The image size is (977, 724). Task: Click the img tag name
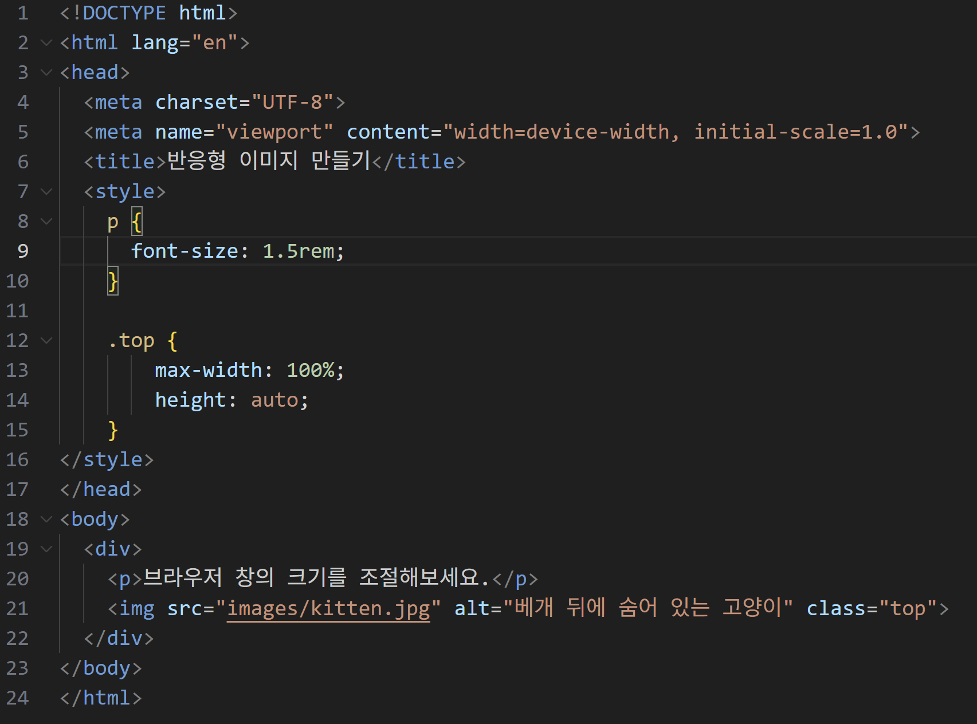point(137,609)
